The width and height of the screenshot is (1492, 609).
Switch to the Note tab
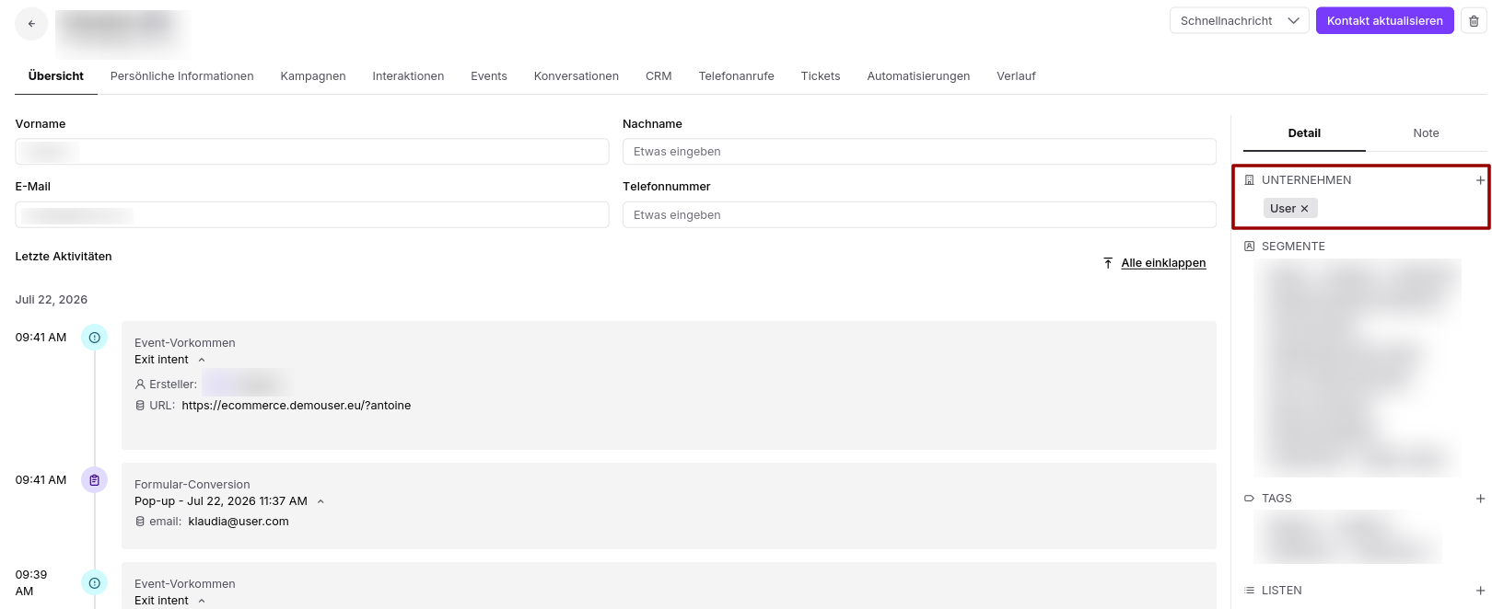coord(1426,133)
